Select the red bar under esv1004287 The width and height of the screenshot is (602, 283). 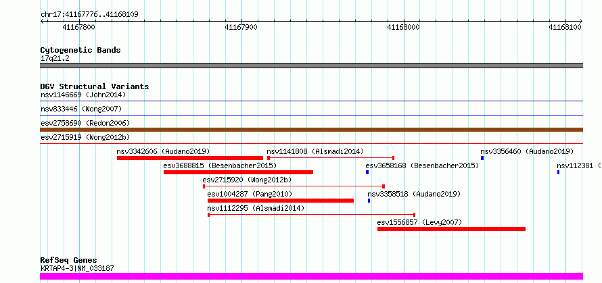(x=281, y=201)
